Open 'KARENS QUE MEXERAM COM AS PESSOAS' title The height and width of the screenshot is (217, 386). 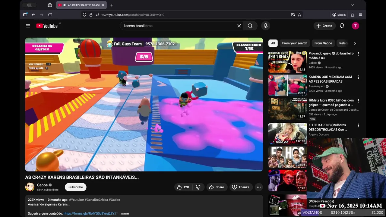point(330,79)
